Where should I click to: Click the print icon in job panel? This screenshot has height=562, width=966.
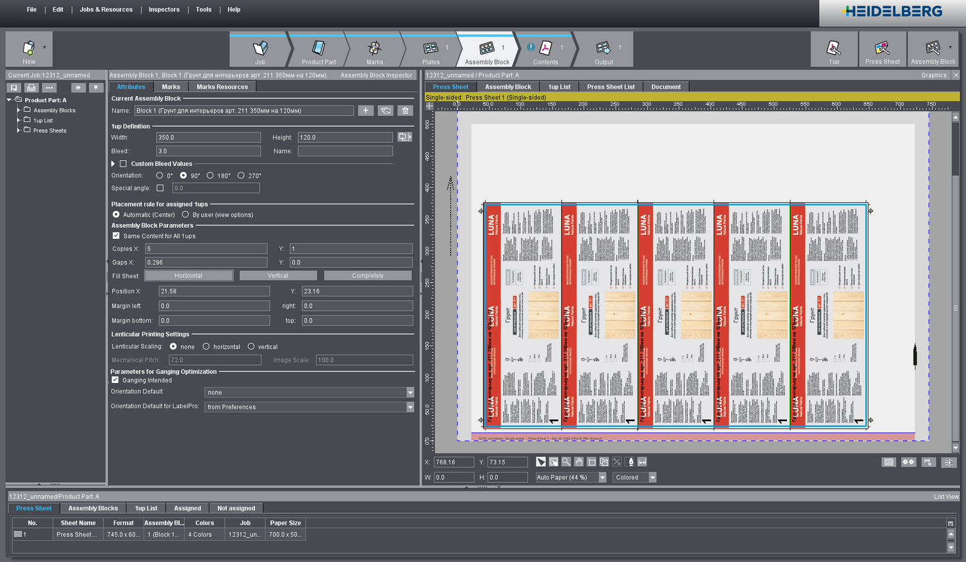(31, 88)
